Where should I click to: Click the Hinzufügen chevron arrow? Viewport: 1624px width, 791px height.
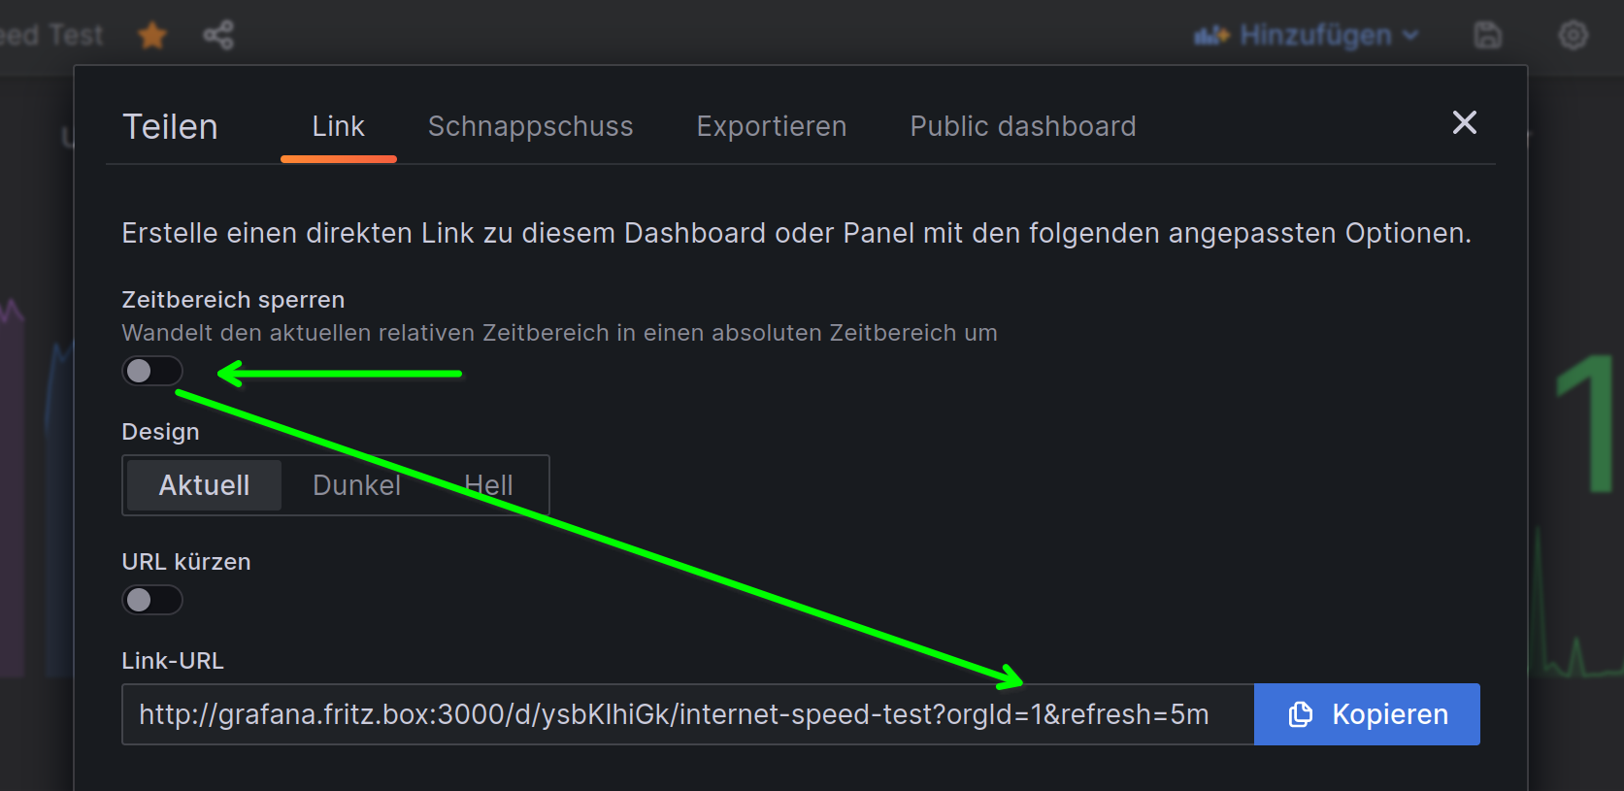point(1410,36)
